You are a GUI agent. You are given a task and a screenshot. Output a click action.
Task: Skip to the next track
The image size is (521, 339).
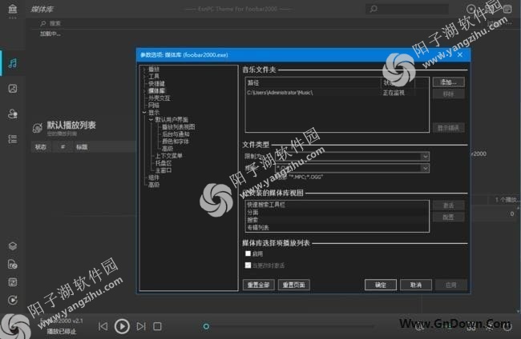[141, 326]
